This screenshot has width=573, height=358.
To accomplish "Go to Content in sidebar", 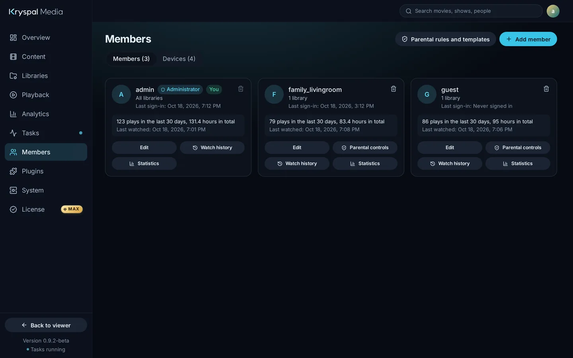I will [46, 56].
